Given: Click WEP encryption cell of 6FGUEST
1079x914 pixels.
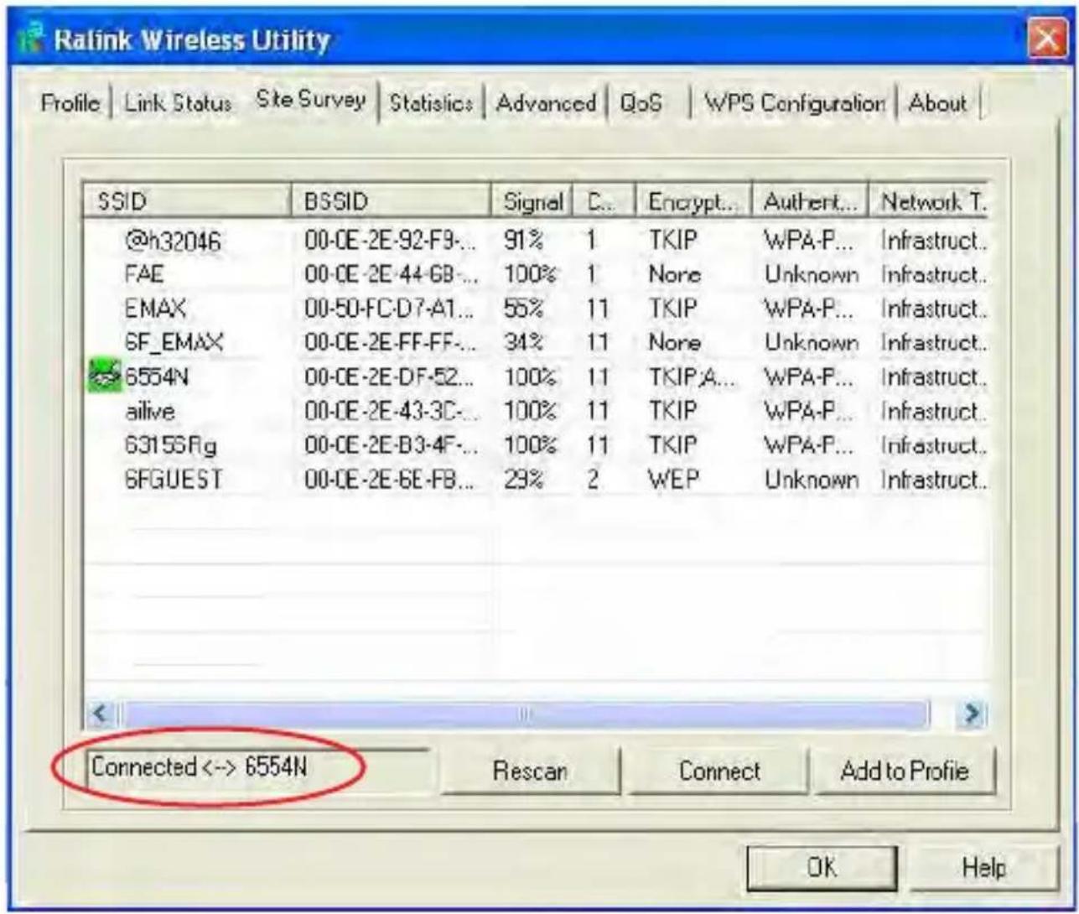Looking at the screenshot, I should pos(672,480).
